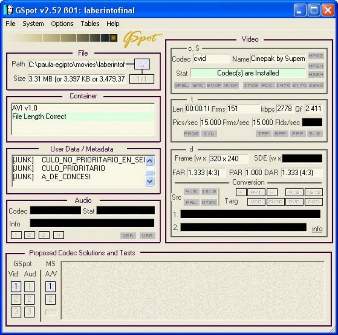This screenshot has height=335, width=338.
Task: Click the S240 indicator
Action: tap(316, 85)
